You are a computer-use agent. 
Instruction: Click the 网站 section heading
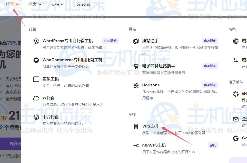click(x=132, y=29)
